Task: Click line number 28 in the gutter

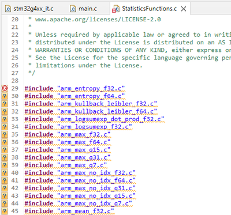Action: pyautogui.click(x=15, y=81)
